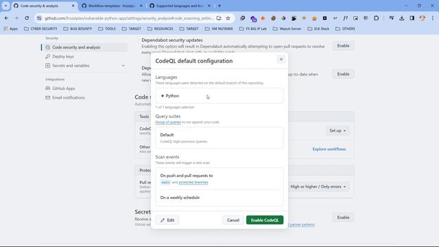Viewport: 439px width, 247px height.
Task: Open the OTHERS bookmark folder
Action: [x=345, y=29]
